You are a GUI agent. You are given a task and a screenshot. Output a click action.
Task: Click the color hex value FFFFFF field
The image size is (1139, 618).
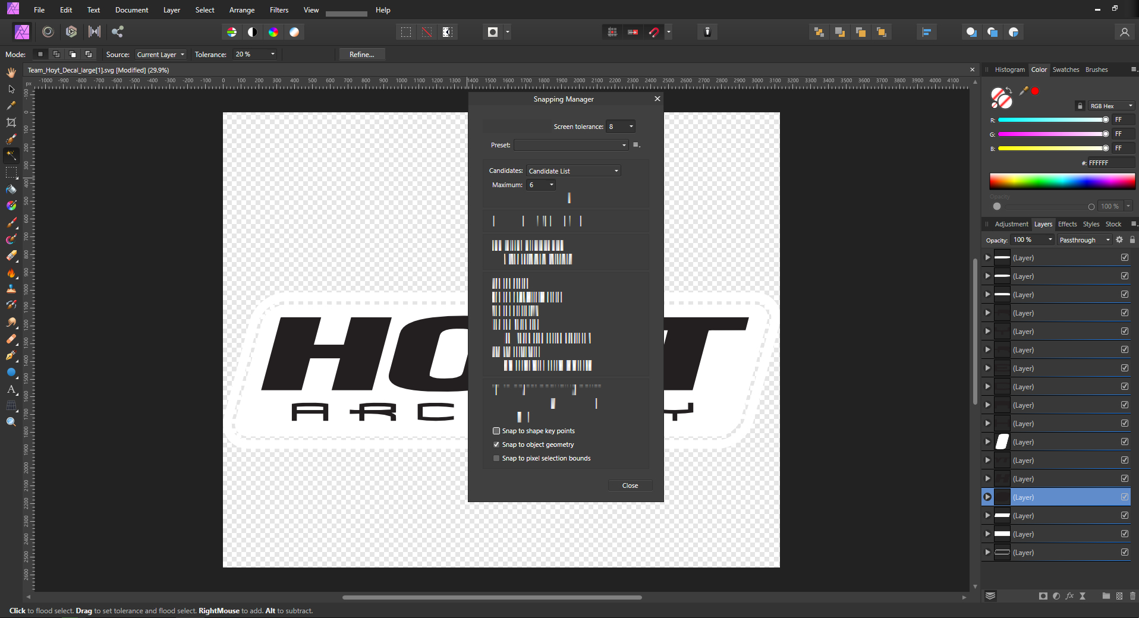(1110, 163)
